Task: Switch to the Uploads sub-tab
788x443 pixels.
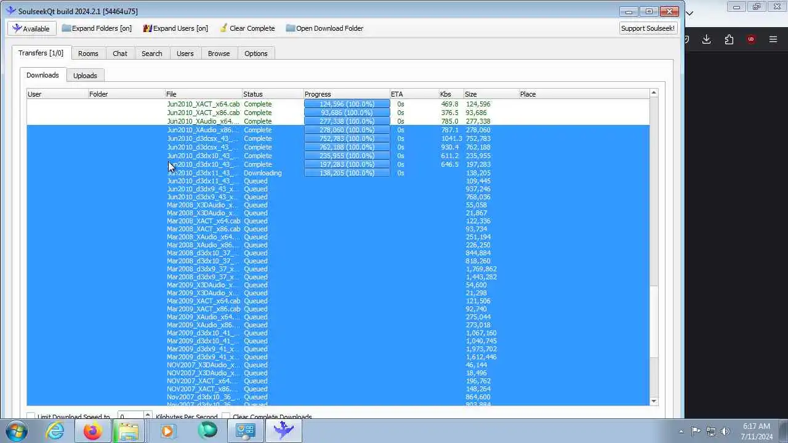Action: pos(85,76)
